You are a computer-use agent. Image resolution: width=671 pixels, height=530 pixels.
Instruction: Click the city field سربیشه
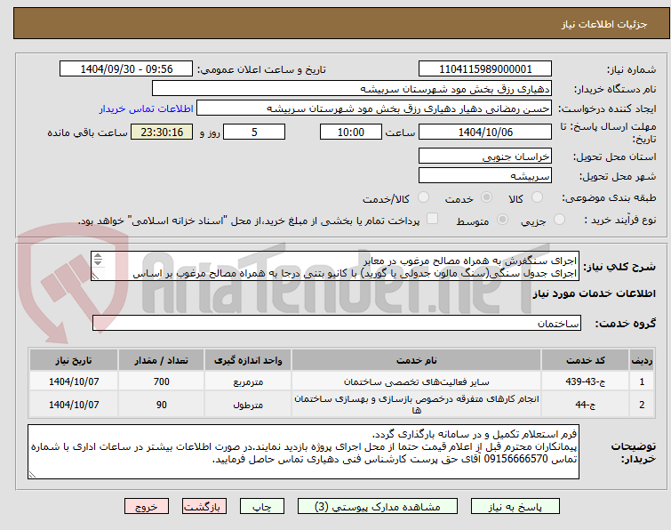(x=485, y=175)
